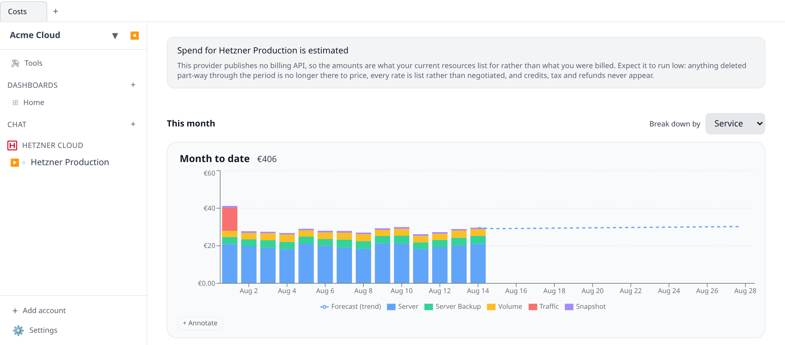Screen dimensions: 785x345
Task: Toggle Server series in legend
Action: (x=403, y=307)
